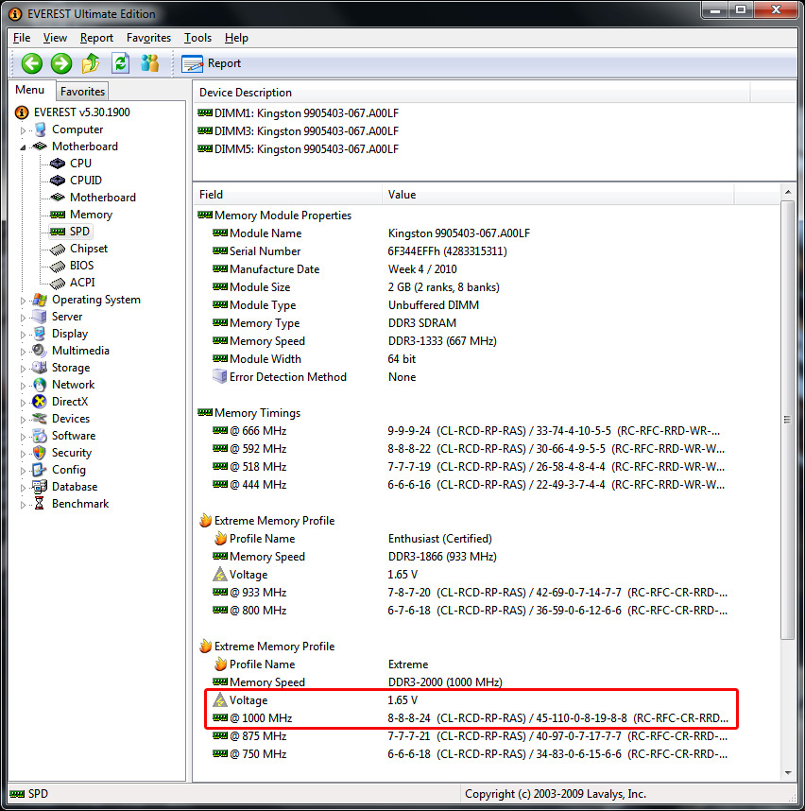Image resolution: width=805 pixels, height=811 pixels.
Task: Select the ACPI icon in tree
Action: 58,284
